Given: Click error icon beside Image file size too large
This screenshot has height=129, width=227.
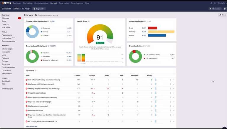Looking at the screenshot, I should [x=27, y=93].
